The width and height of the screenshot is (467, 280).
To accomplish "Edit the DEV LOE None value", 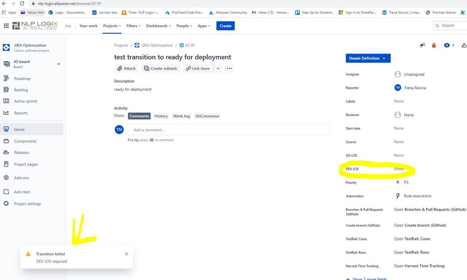I will pos(398,169).
